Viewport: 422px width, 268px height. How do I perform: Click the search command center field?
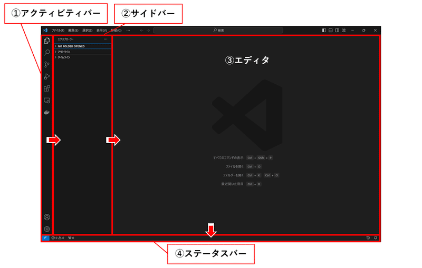tap(218, 31)
